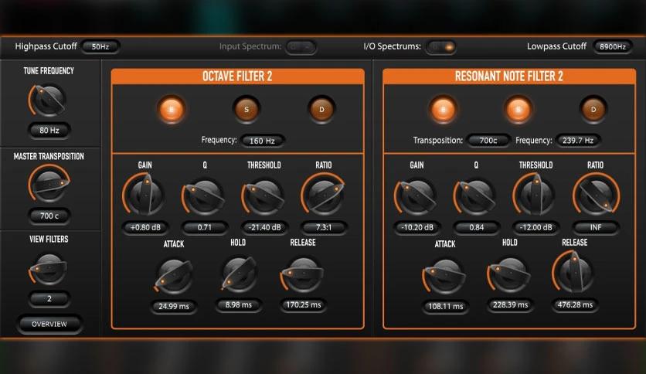Click the Hold knob in Resonant Note Filter 2

click(x=509, y=275)
